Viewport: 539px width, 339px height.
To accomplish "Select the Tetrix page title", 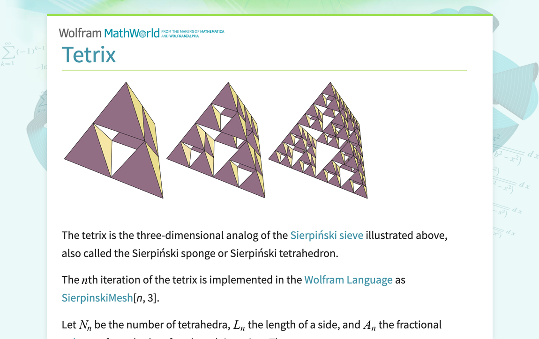I will [x=89, y=55].
